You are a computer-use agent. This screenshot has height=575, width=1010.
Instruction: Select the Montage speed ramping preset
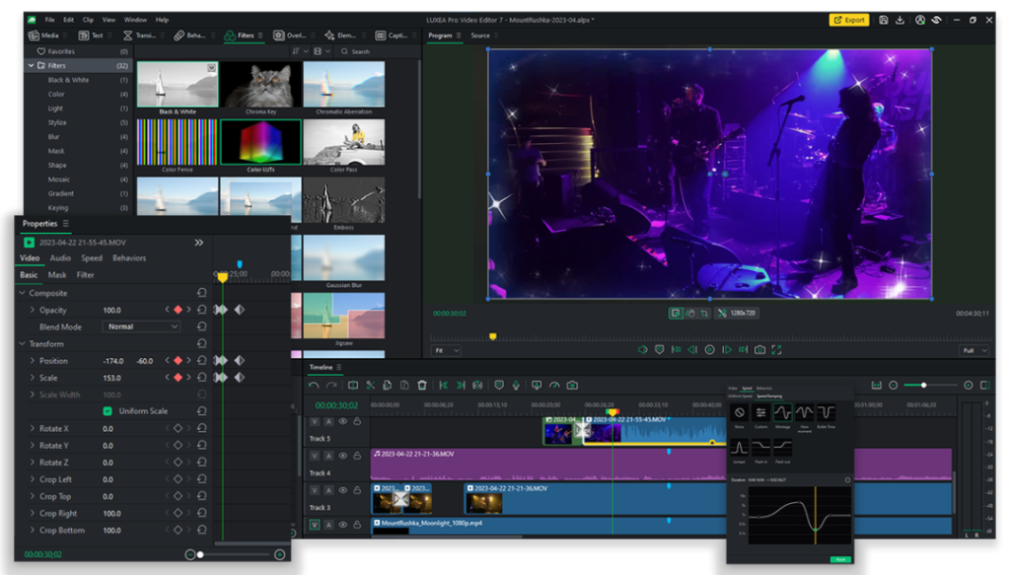[x=782, y=412]
